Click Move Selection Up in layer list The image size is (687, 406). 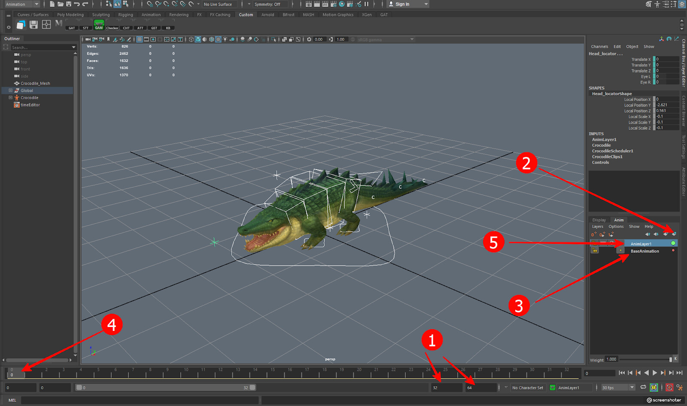coord(647,234)
